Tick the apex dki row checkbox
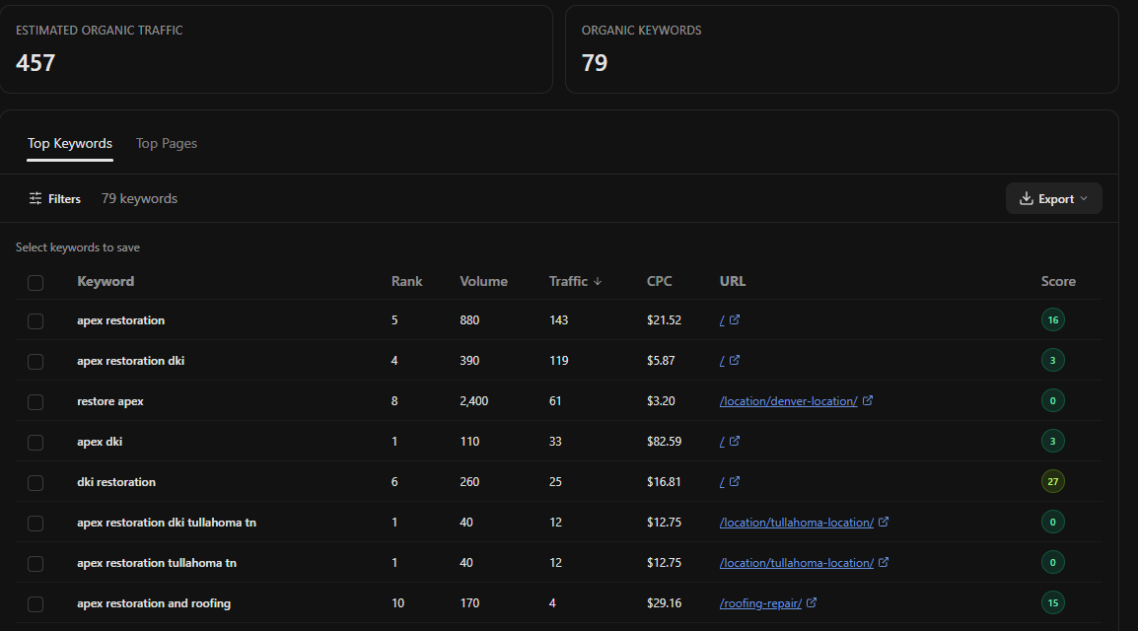 point(36,443)
